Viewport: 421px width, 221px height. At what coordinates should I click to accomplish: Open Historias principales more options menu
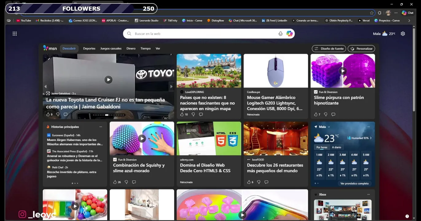tap(101, 127)
